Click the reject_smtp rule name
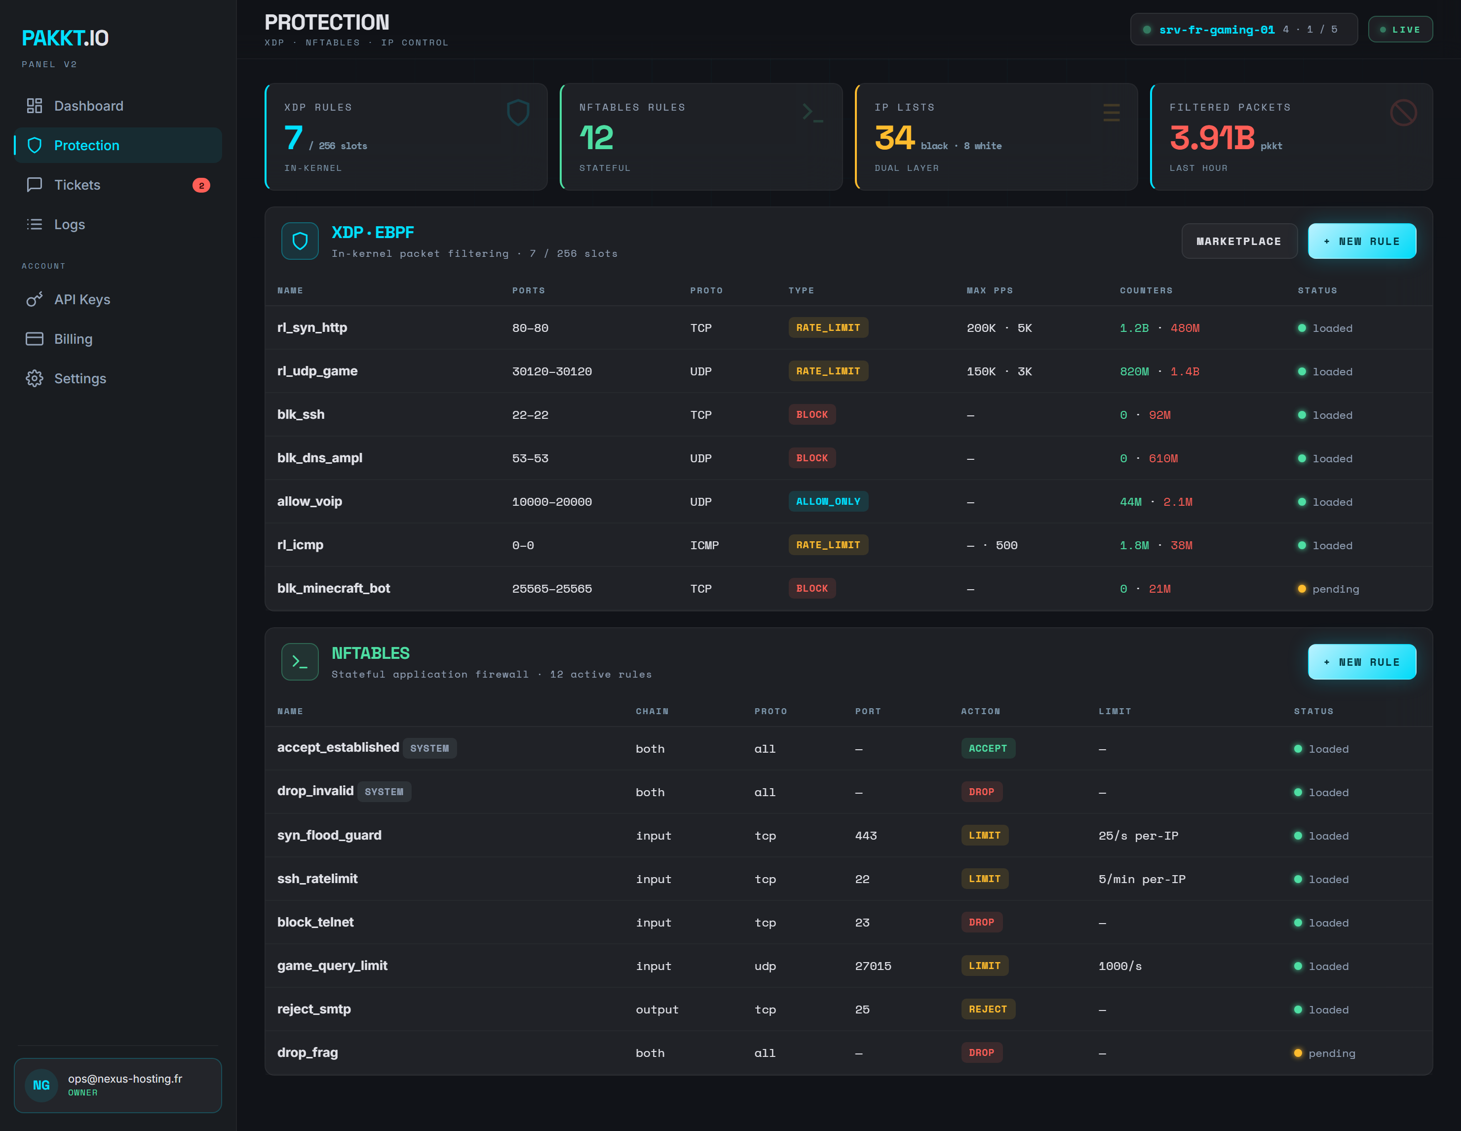Screen dimensions: 1461x1131 (x=314, y=1009)
